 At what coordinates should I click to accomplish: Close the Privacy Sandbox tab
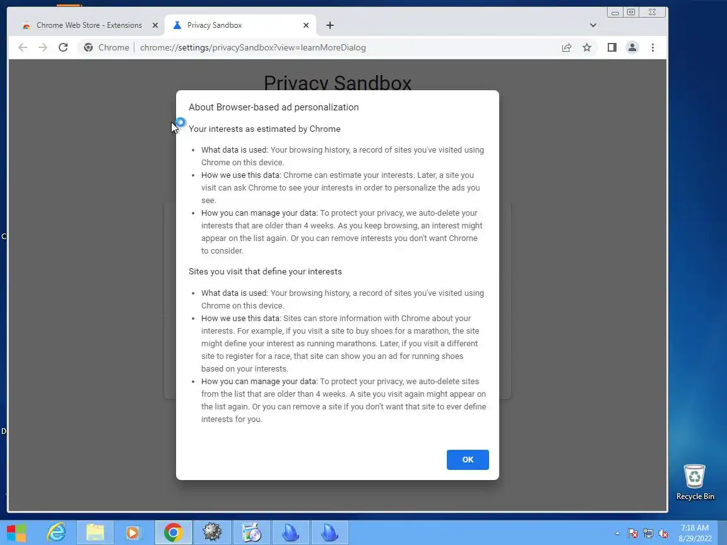306,25
